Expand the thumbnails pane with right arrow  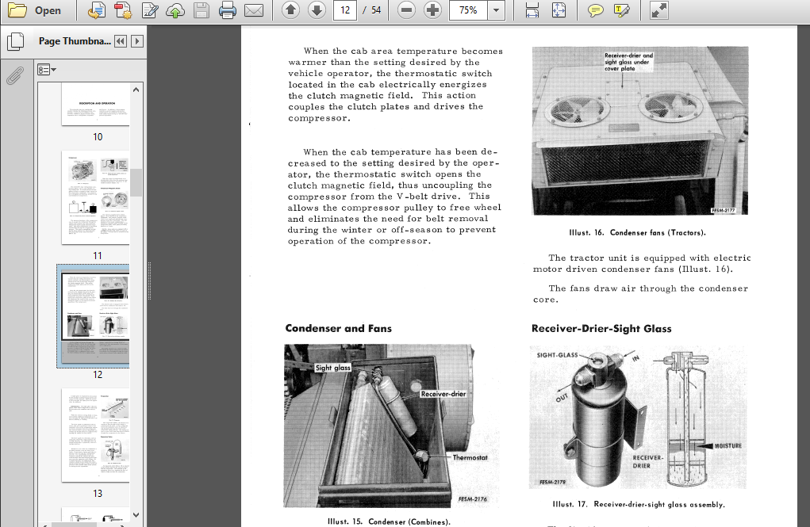click(x=137, y=41)
